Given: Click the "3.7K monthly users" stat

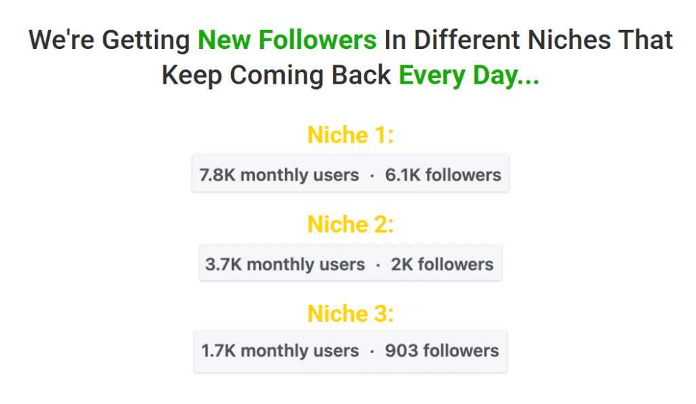Looking at the screenshot, I should pyautogui.click(x=285, y=264).
